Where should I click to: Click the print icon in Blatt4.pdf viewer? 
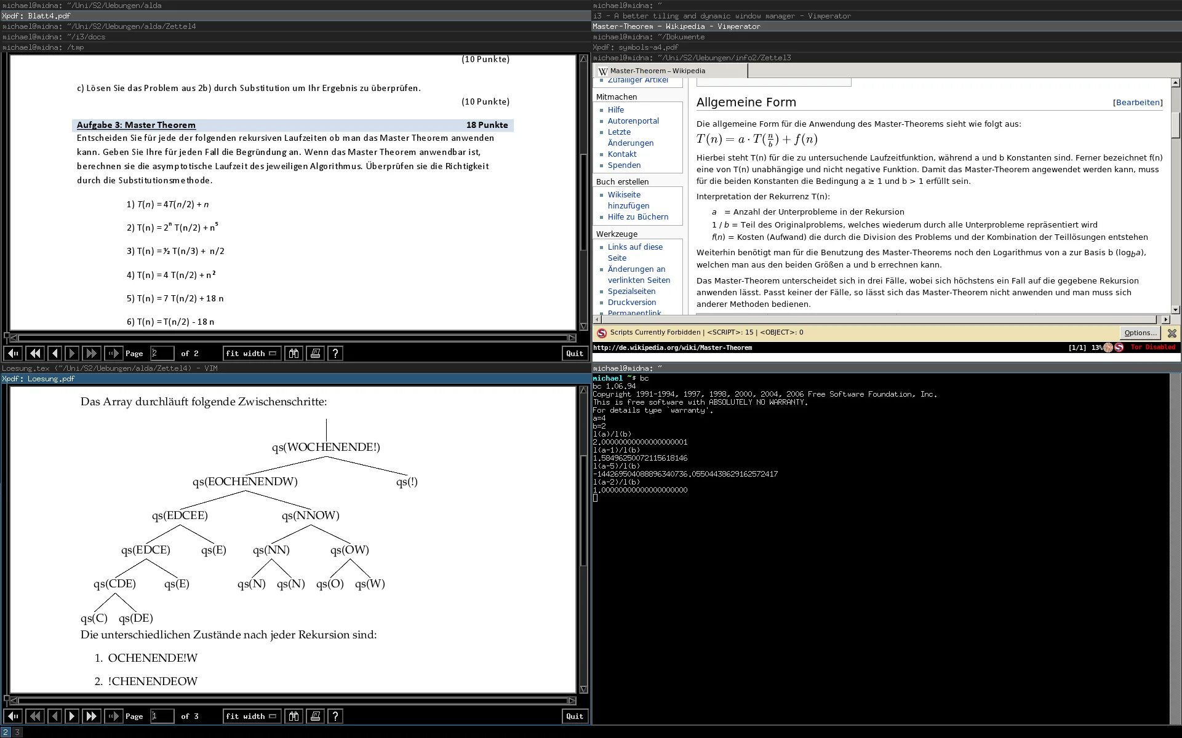315,353
